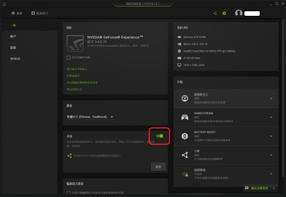Click the GPU icon beside GeForce GTX 970M
Image resolution: width=286 pixels, height=197 pixels.
click(x=179, y=37)
